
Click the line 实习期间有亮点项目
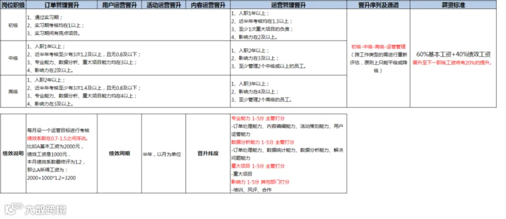point(53,33)
